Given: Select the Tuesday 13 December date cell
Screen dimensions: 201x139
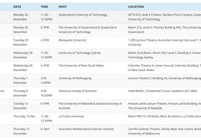Looking at the screenshot, I should pos(21,106).
